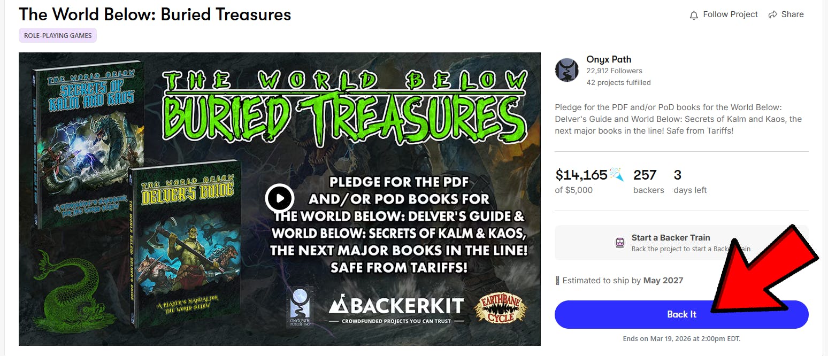This screenshot has width=828, height=356.
Task: Click the 22,912 Followers count
Action: (x=614, y=71)
